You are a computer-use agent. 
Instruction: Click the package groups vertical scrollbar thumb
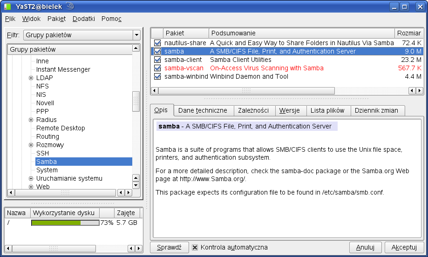(x=136, y=101)
